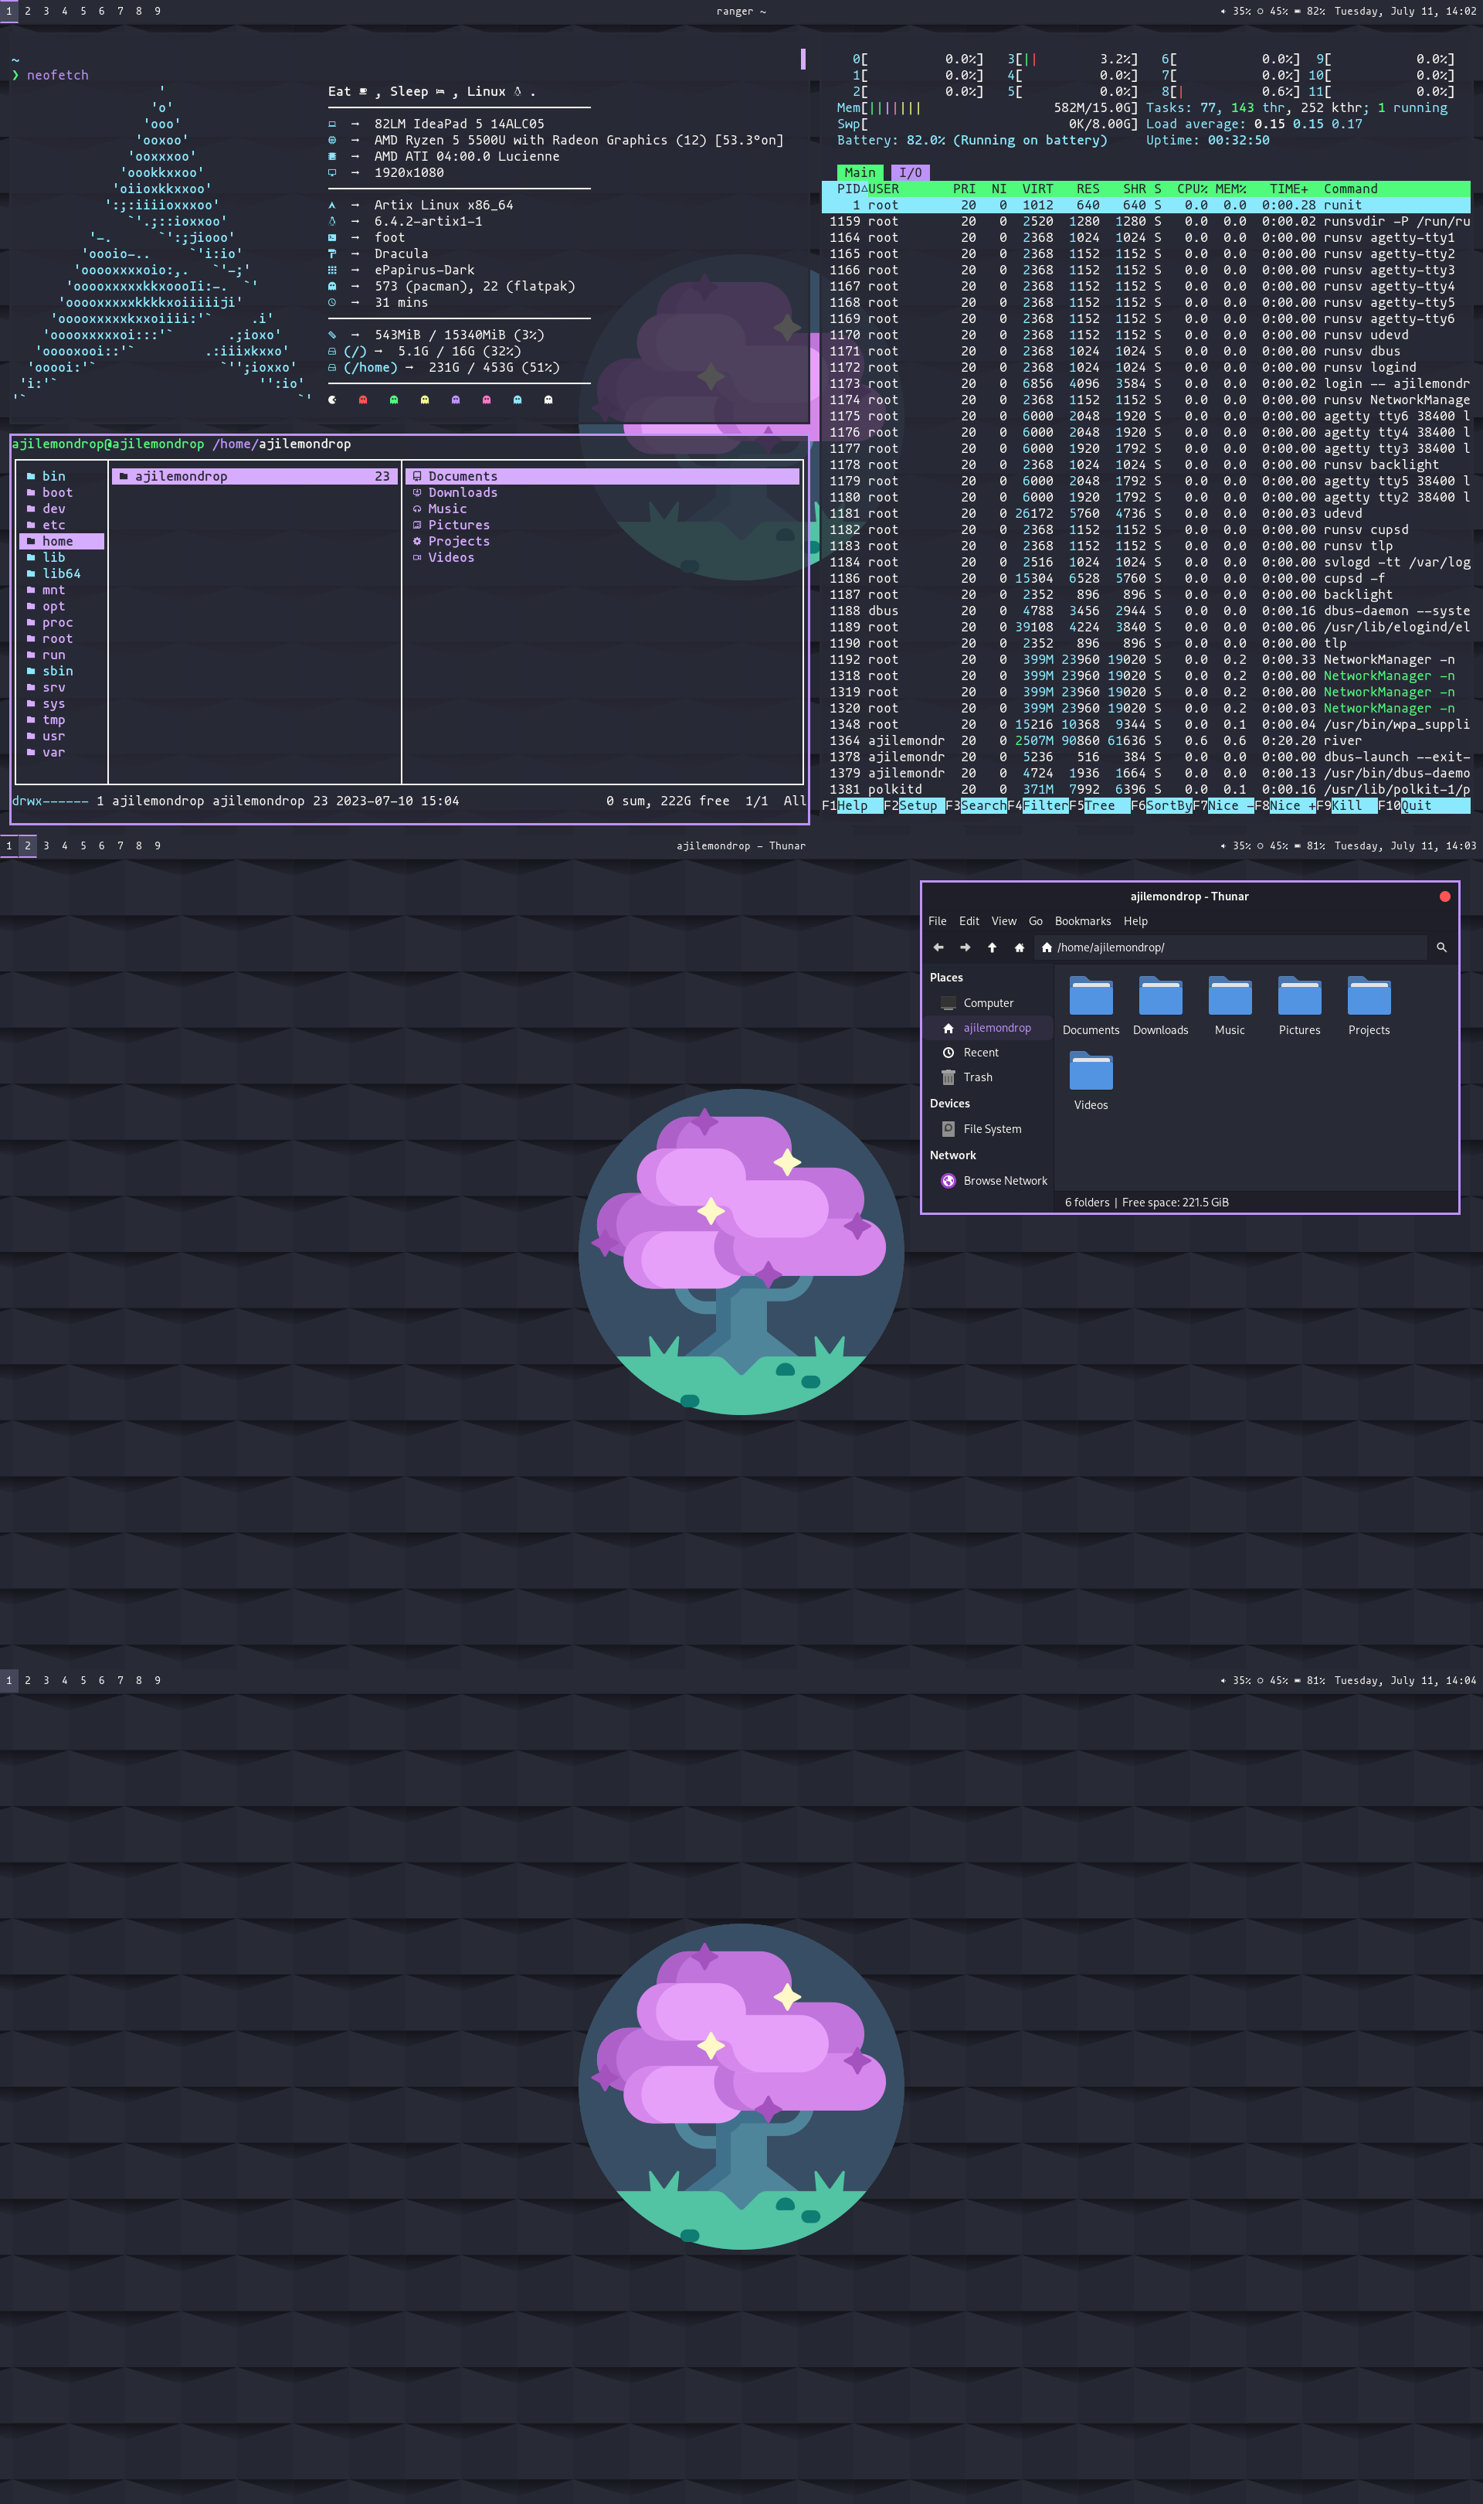1483x2504 pixels.
Task: Switch to tag 5 in the Thunar-titled bar
Action: pos(83,845)
